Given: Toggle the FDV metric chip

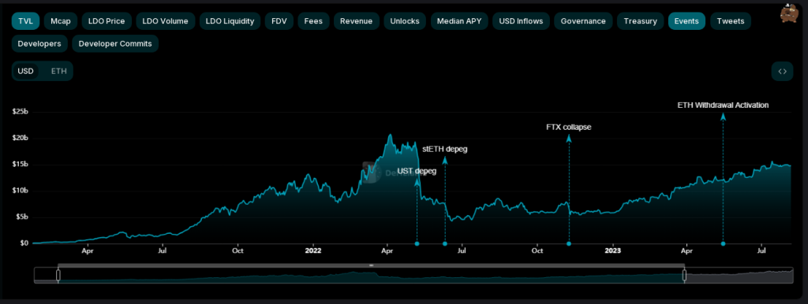Looking at the screenshot, I should [279, 21].
